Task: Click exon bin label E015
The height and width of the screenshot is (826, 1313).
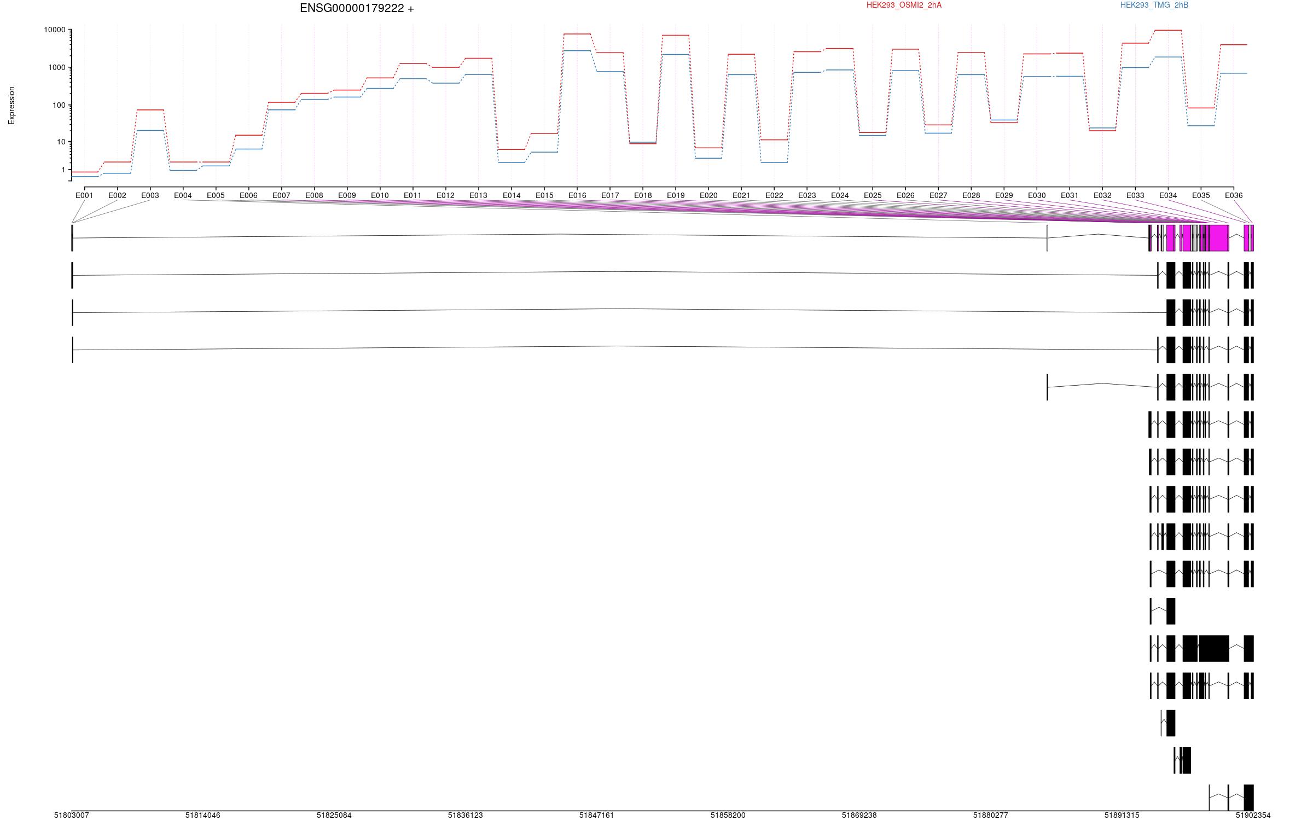Action: point(544,195)
